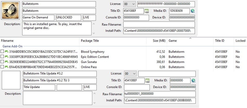Click the link icon beside upper Title ID 454108EF
Screen dimensions: 247x108
147,11
